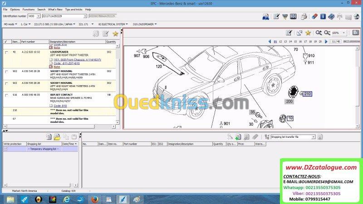The height and width of the screenshot is (204, 363).
Task: Open the File menu
Action: pyautogui.click(x=5, y=10)
